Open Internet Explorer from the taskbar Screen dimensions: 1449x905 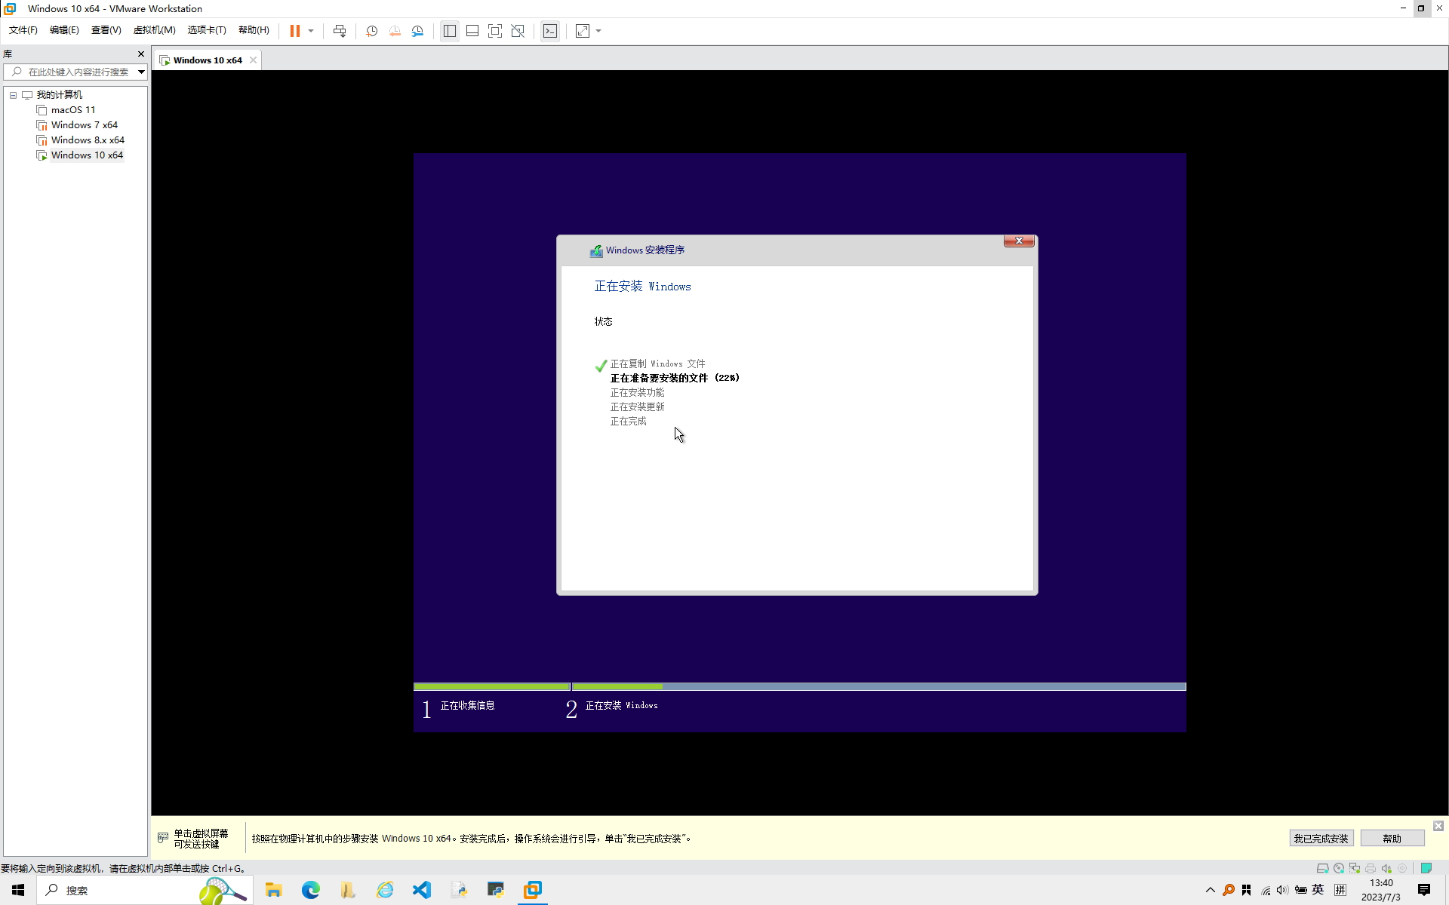(x=385, y=890)
